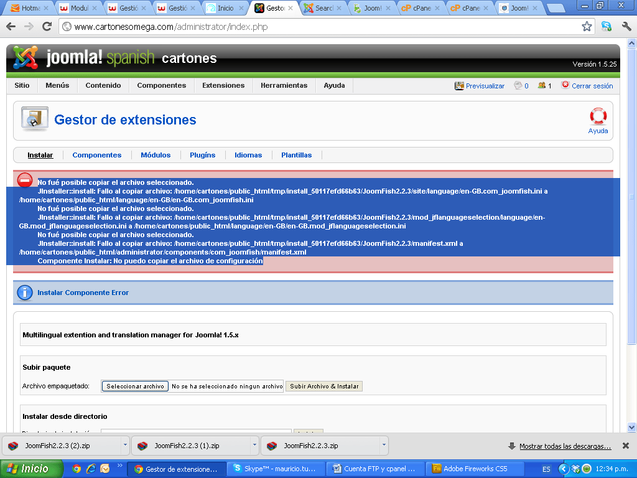
Task: Open the Sitio menu
Action: (x=22, y=85)
